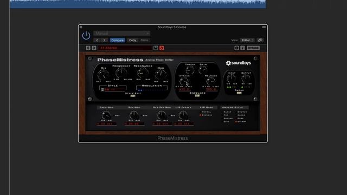
Task: Click the Res Mod value field
Action: pos(134,124)
